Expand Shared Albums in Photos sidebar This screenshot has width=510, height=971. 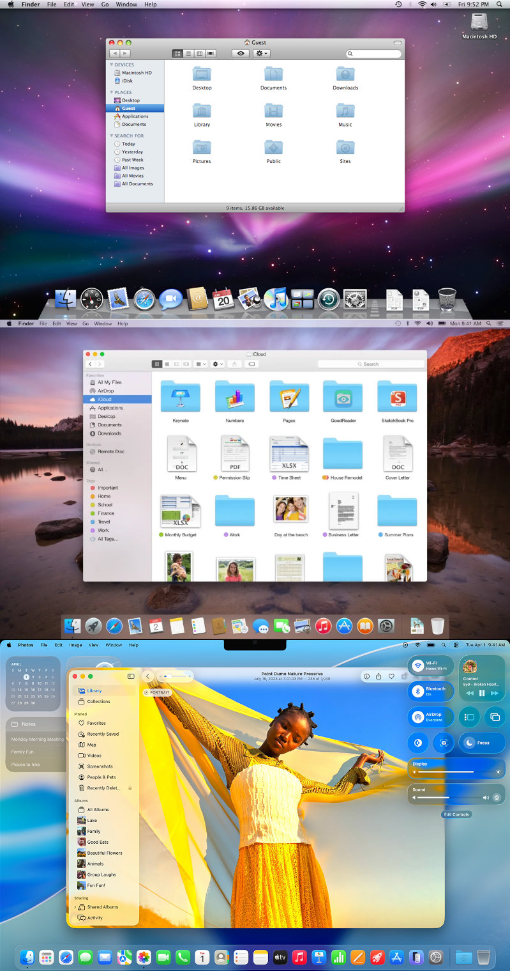(75, 907)
